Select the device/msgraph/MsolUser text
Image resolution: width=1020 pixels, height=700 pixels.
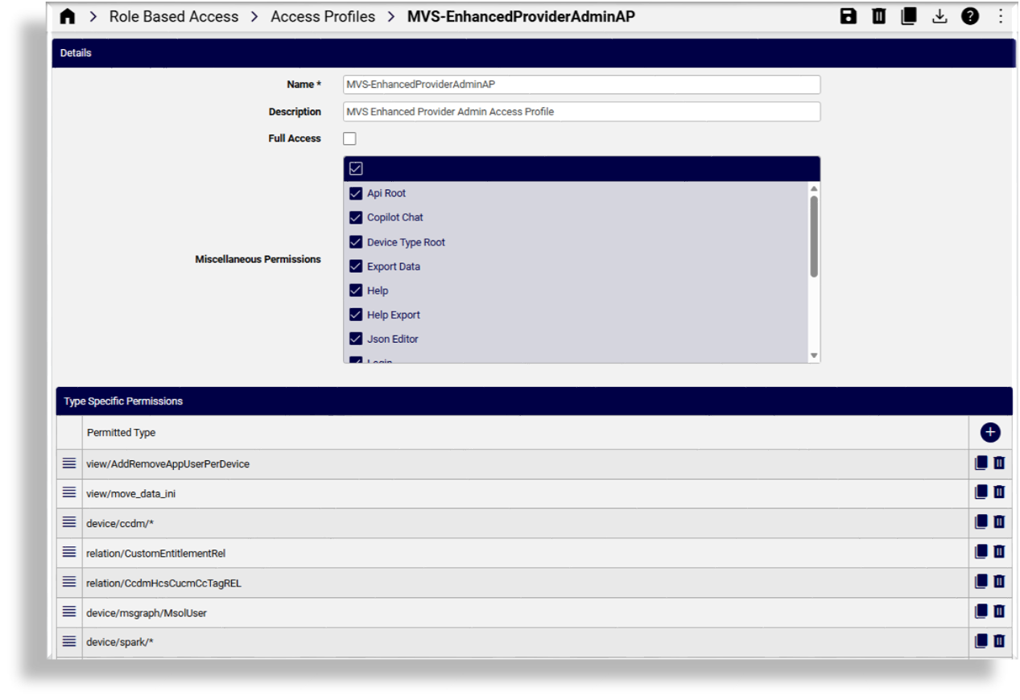[147, 613]
